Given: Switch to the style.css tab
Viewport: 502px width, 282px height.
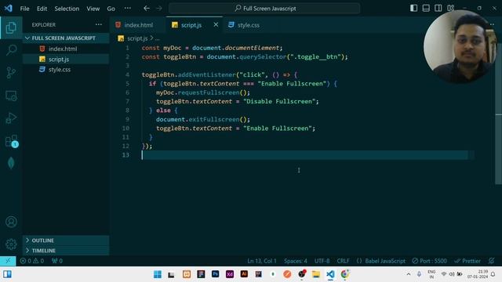Looking at the screenshot, I should (x=248, y=25).
